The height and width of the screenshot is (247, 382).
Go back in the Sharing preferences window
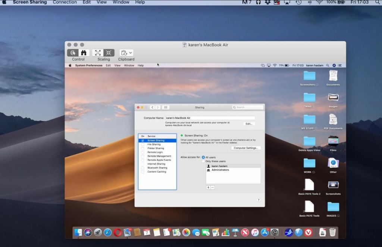tap(152, 107)
